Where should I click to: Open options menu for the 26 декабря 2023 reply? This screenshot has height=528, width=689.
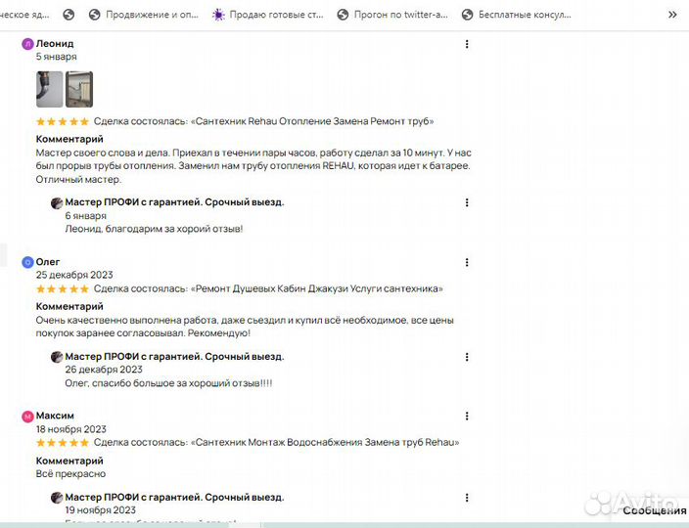point(467,357)
